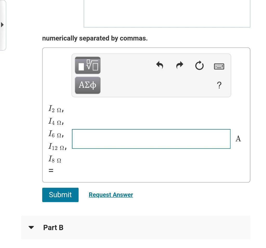Select the unit label A beside the answer box
The height and width of the screenshot is (248, 266).
(238, 139)
